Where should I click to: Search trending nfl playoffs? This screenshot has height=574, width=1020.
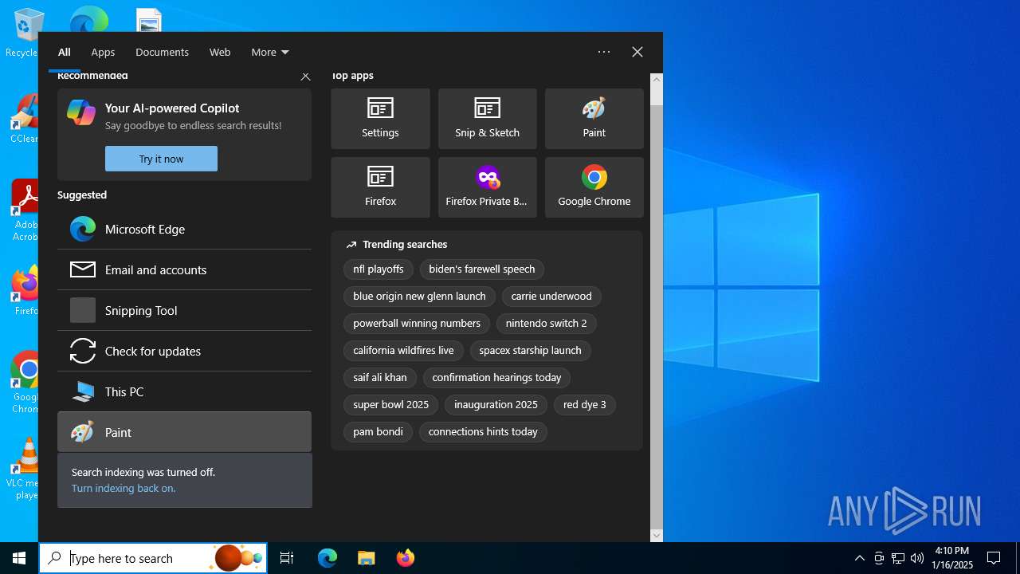click(x=379, y=269)
